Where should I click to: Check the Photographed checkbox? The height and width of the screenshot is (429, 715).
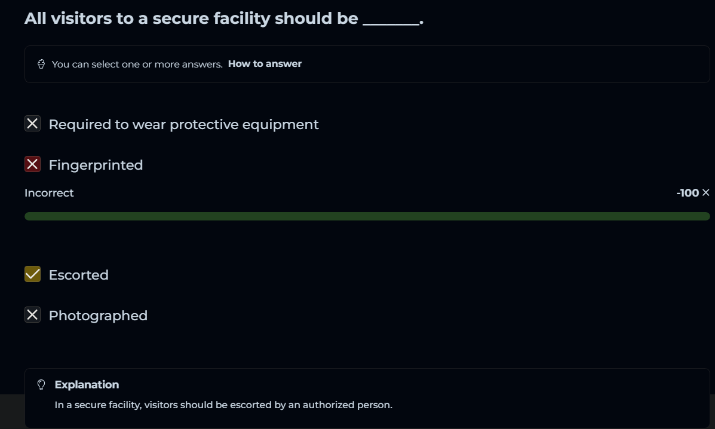pos(32,315)
